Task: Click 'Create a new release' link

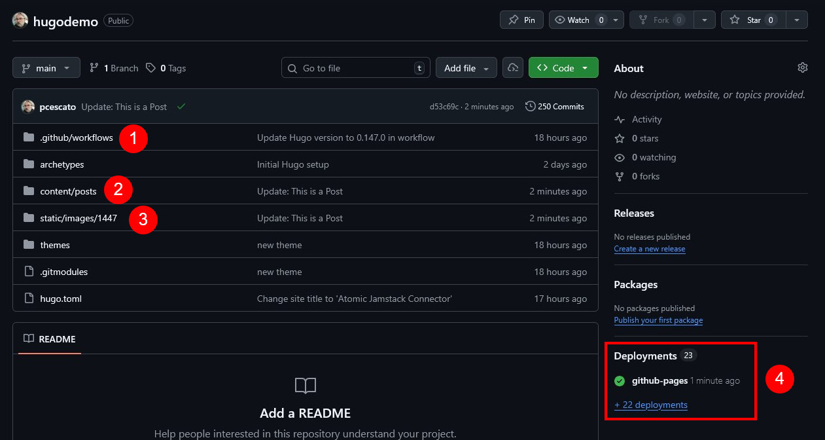Action: [650, 249]
